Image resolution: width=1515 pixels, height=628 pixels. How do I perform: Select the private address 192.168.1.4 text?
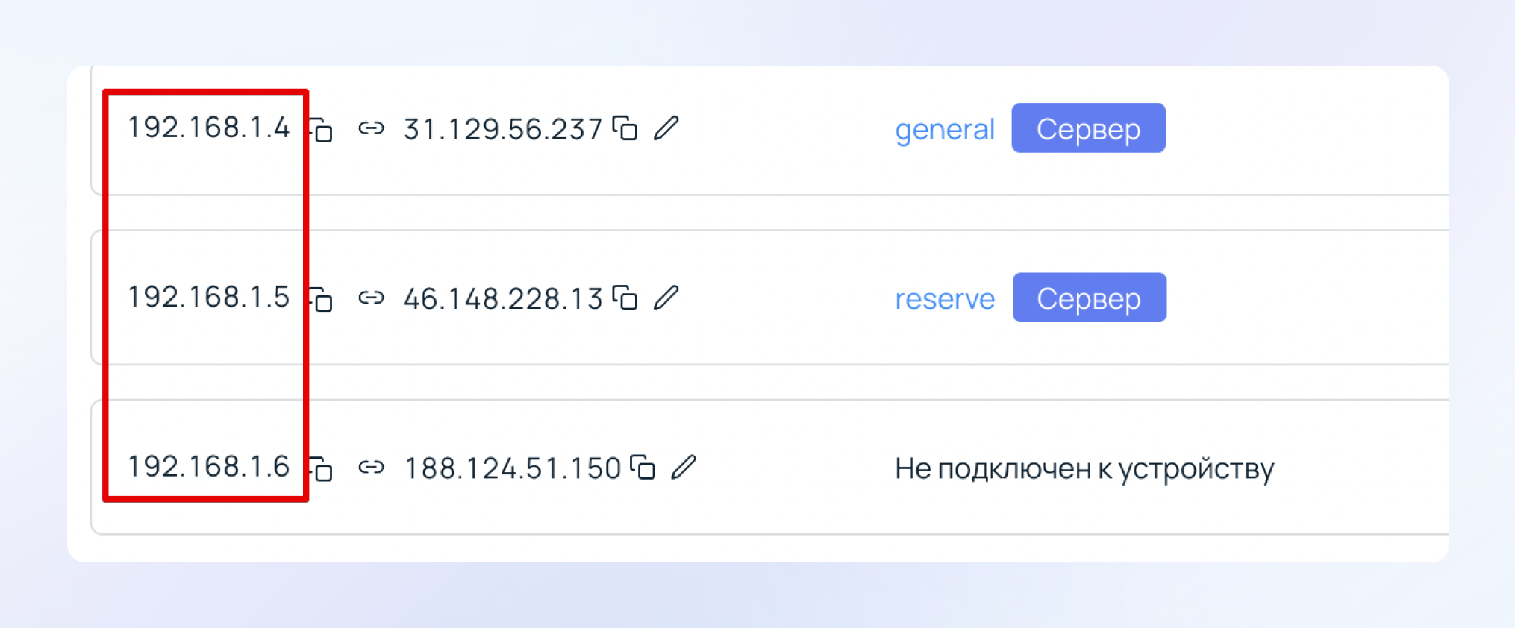tap(208, 128)
